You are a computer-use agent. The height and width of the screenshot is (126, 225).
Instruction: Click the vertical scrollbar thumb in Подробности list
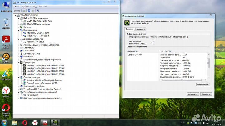(208, 63)
